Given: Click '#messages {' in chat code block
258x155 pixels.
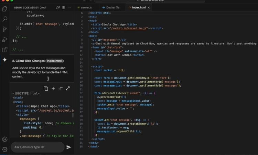Looking at the screenshot, I should click(29, 119).
